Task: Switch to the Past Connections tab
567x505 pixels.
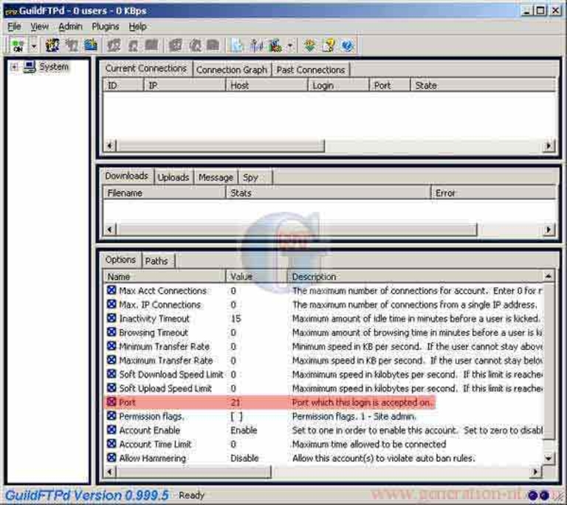Action: (x=311, y=69)
